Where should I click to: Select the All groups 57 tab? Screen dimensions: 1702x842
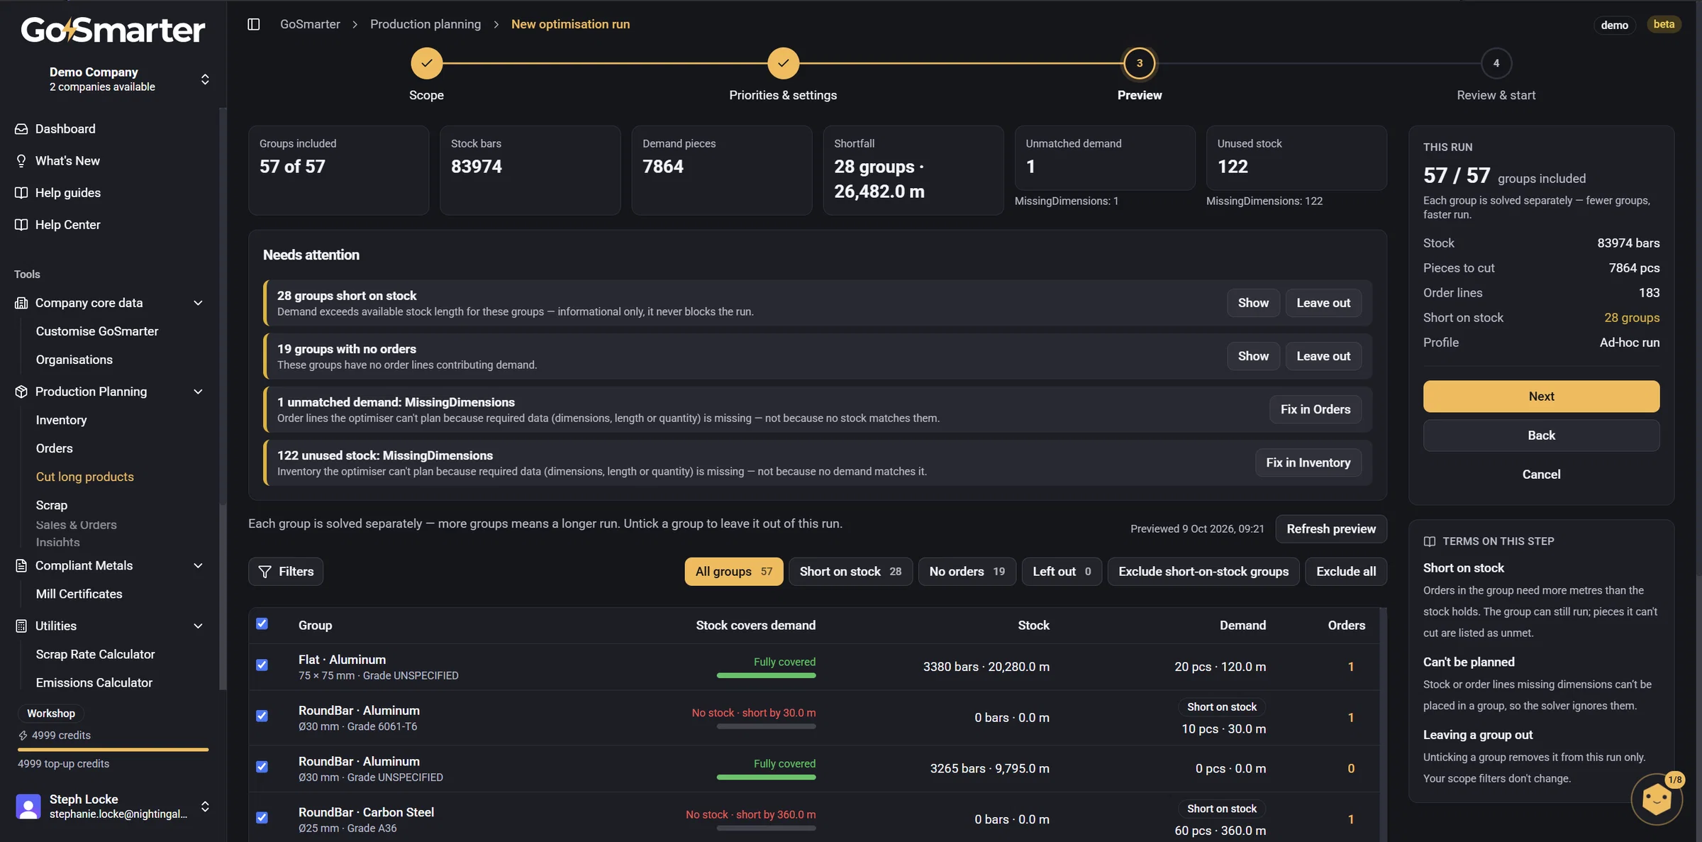(733, 572)
